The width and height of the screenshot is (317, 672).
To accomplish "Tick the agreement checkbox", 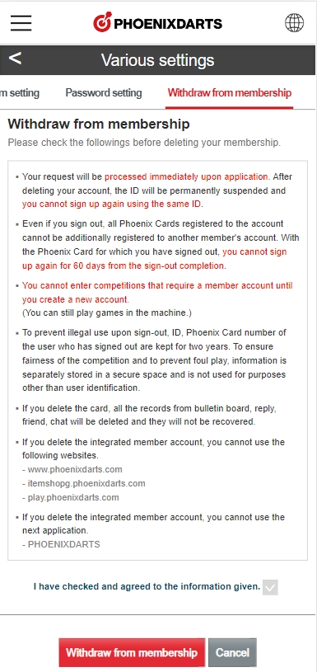I will [270, 587].
